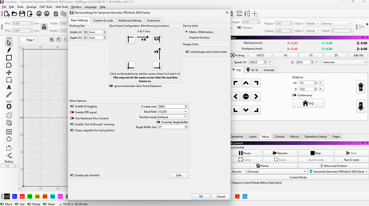Activate the scissors cut tool
The height and width of the screenshot is (206, 369).
pyautogui.click(x=9, y=73)
